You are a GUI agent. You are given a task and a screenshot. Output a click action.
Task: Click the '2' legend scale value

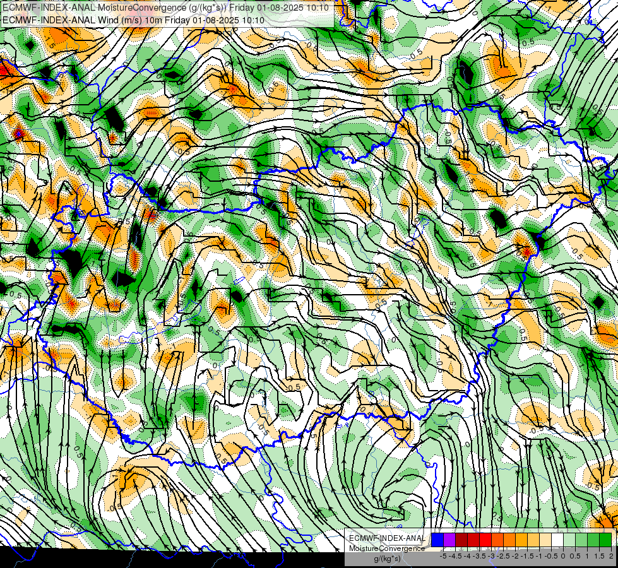(611, 556)
